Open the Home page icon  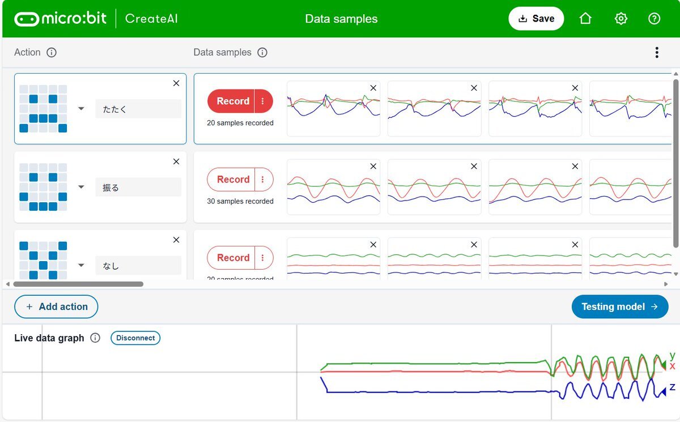click(585, 19)
